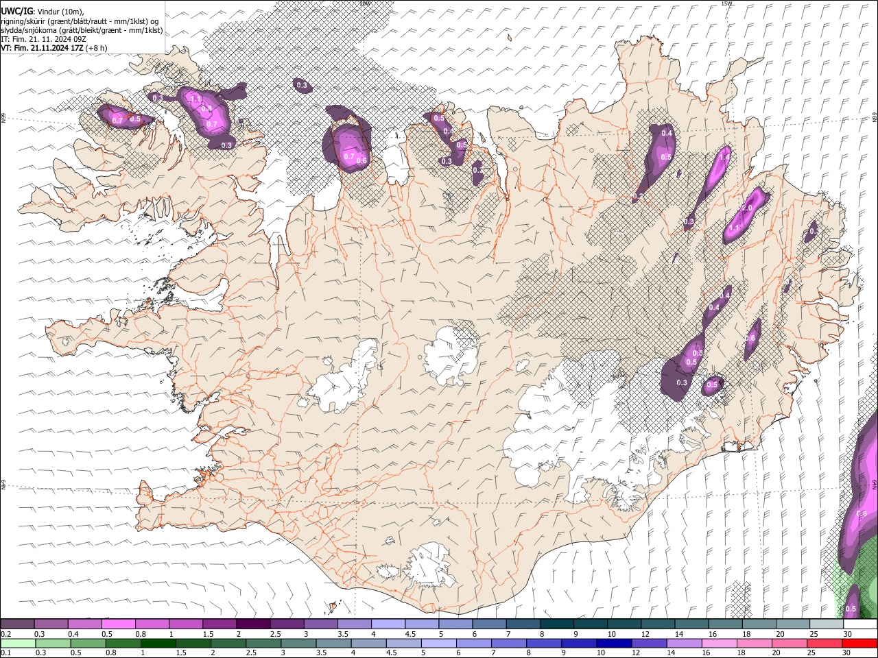Click the 64N latitude label on the right edge
This screenshot has height=658, width=878.
(x=874, y=484)
